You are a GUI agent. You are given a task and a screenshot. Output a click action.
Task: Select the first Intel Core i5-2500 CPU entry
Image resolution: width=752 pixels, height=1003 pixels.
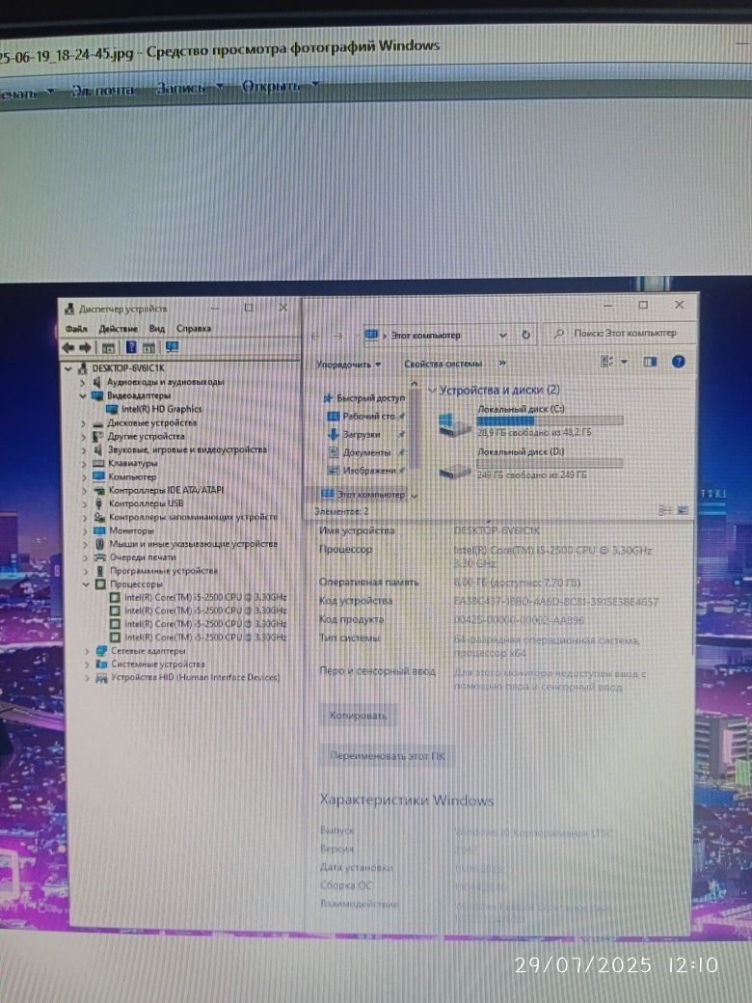tap(205, 597)
